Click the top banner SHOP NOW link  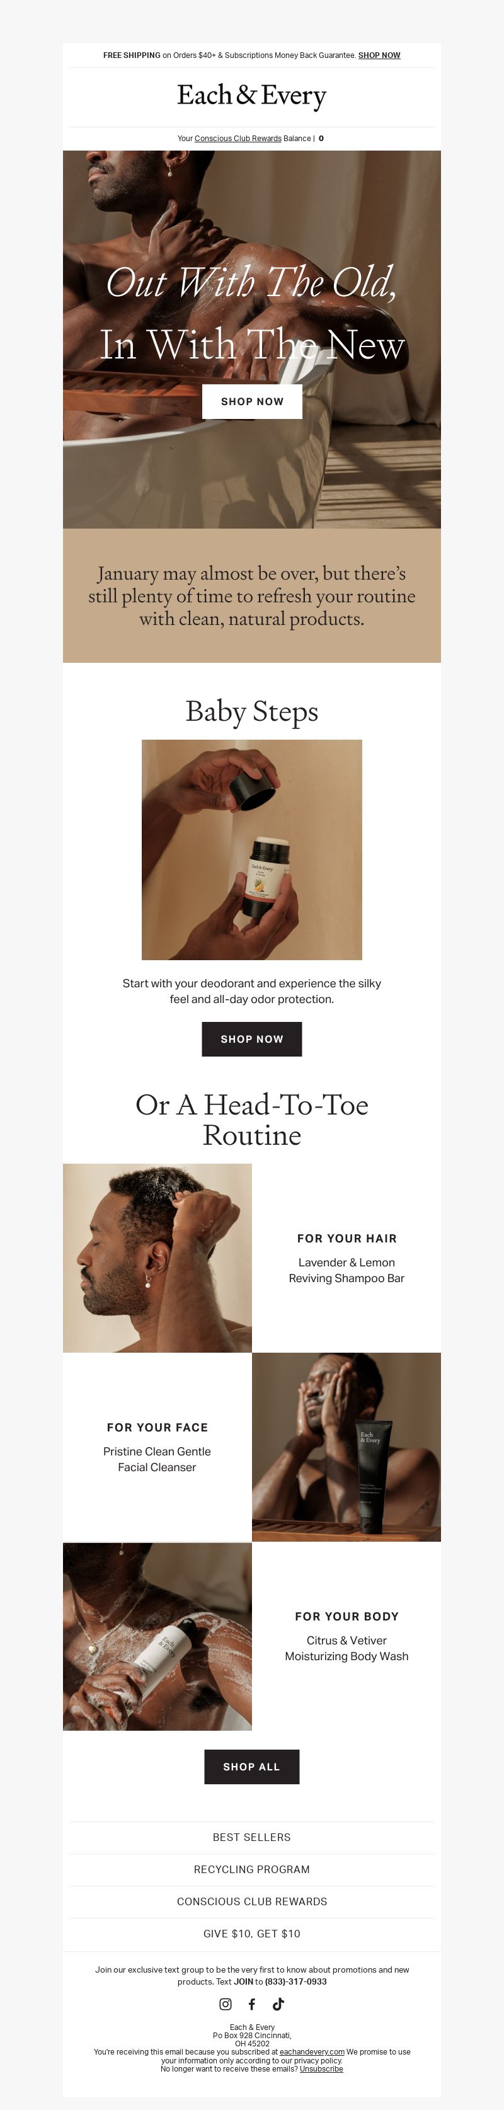pyautogui.click(x=379, y=55)
